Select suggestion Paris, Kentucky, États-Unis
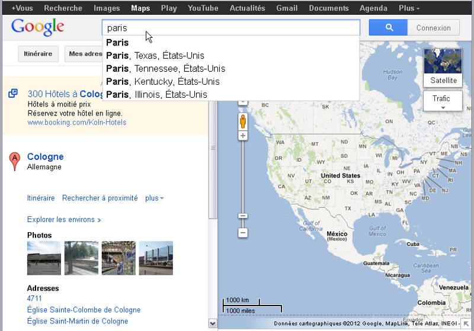Viewport: 474px width, 331px height. tap(231, 82)
